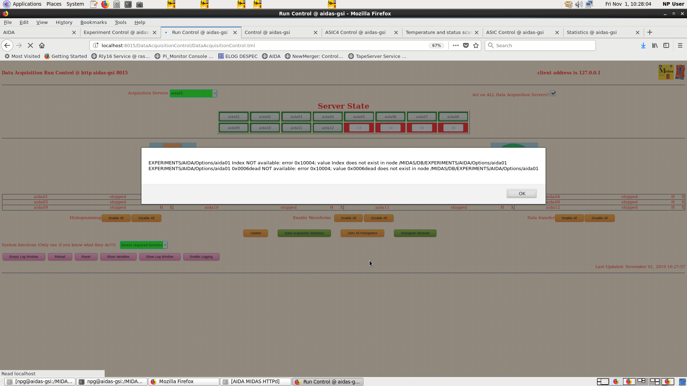Toggle Act on ALL Data Acquisition Servers checkbox

point(553,94)
